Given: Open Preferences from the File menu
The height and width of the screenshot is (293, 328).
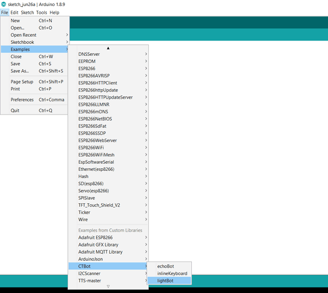Looking at the screenshot, I should pos(34,100).
